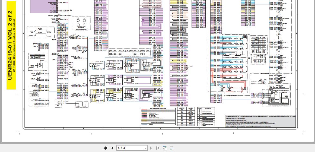Click 'VOLUME 2 of 2: CAB WIRING' text

click(235, 118)
